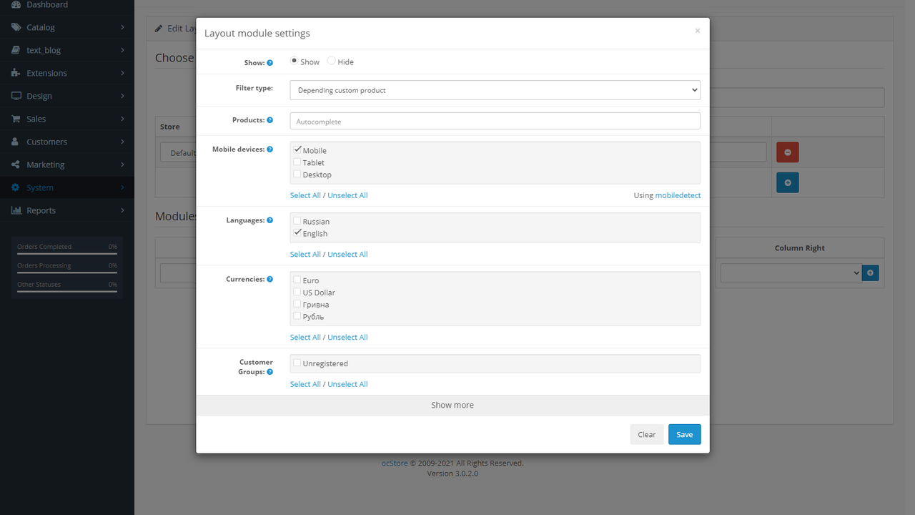Click the help icon beside Products label
Viewport: 915px width, 515px height.
coord(270,120)
